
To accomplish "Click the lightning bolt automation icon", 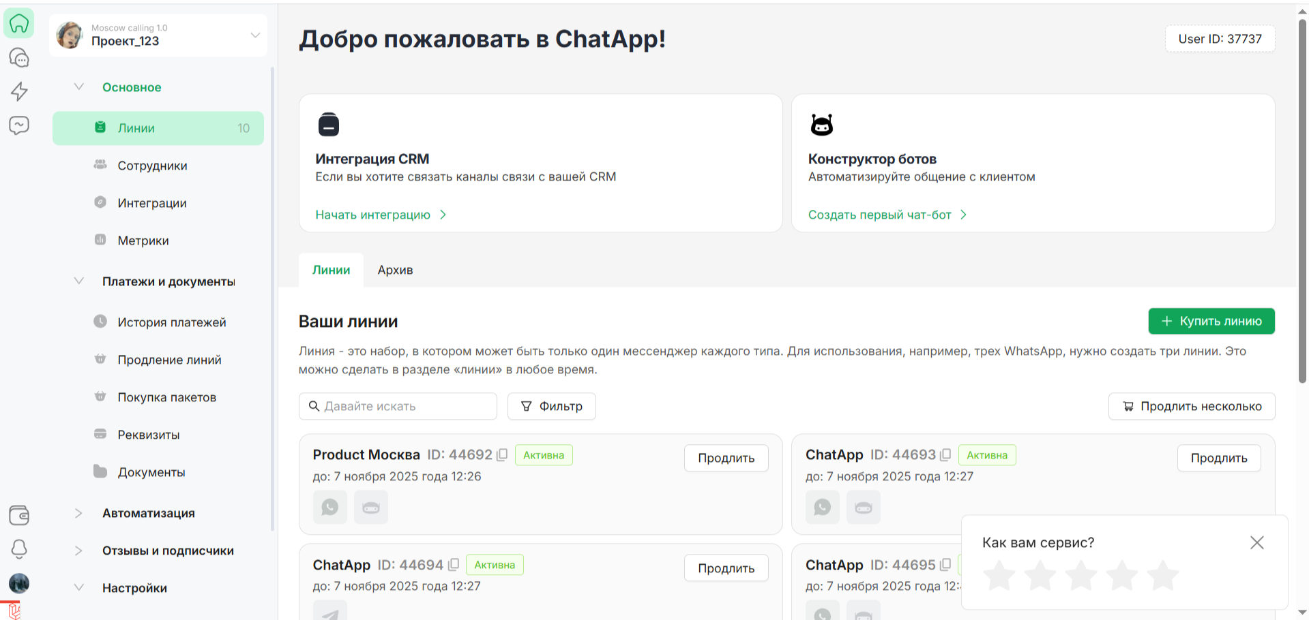I will point(19,91).
